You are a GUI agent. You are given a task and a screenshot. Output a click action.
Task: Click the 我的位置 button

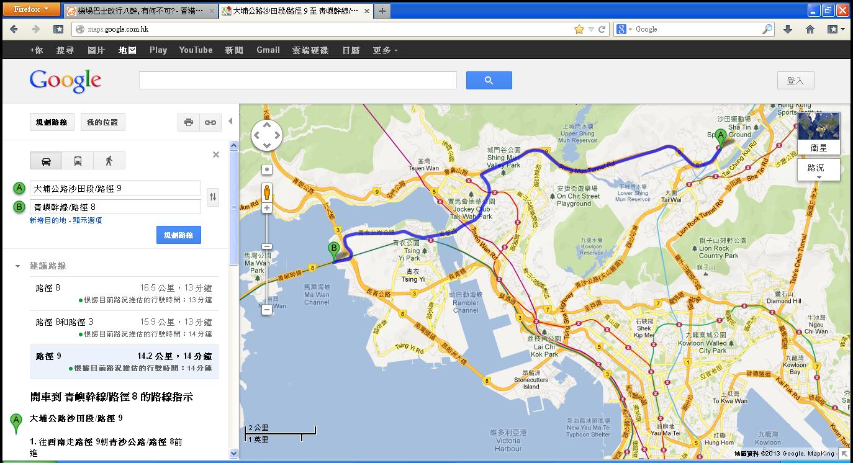coord(102,122)
